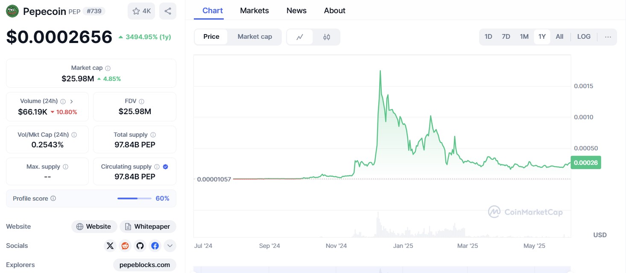Select the line chart icon
This screenshot has height=273, width=626.
(x=300, y=37)
